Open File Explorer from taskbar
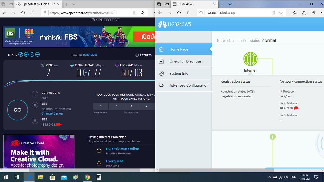Screen dimensions: 324x182 coord(41,177)
